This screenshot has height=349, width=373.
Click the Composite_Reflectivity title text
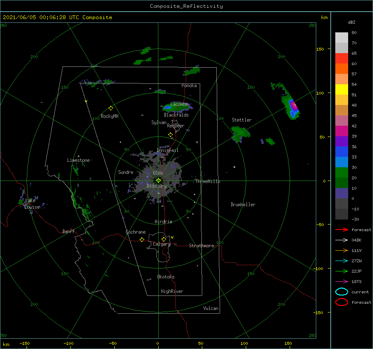pyautogui.click(x=186, y=6)
